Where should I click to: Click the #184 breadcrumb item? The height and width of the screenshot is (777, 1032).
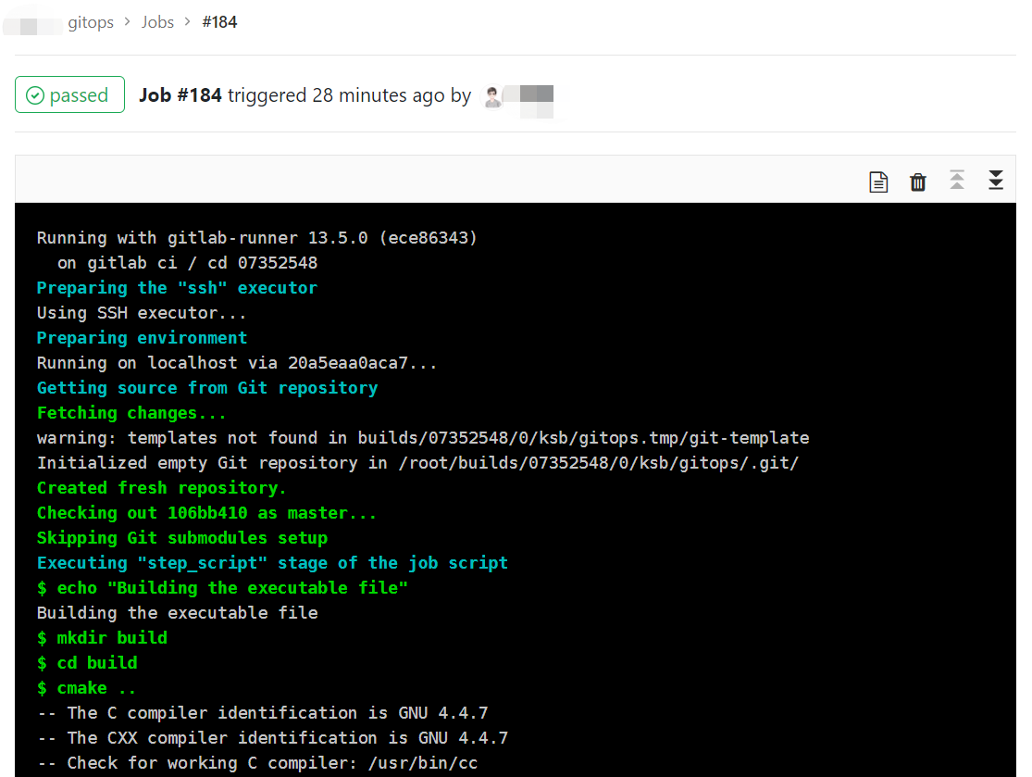(219, 22)
